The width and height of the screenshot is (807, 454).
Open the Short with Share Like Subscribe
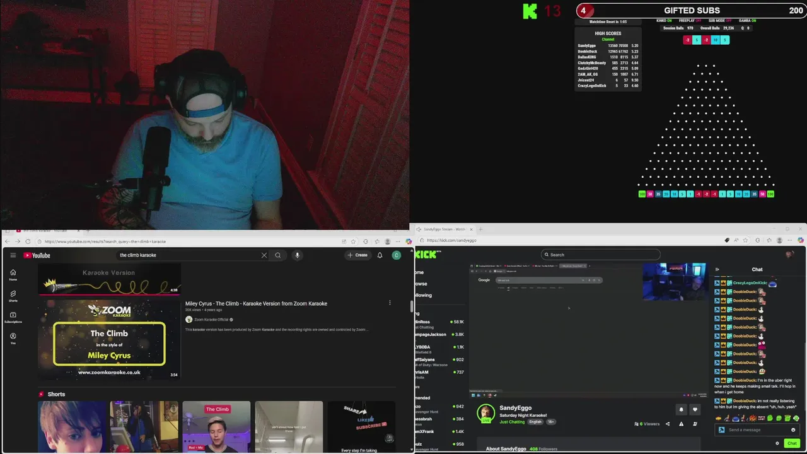coord(361,427)
